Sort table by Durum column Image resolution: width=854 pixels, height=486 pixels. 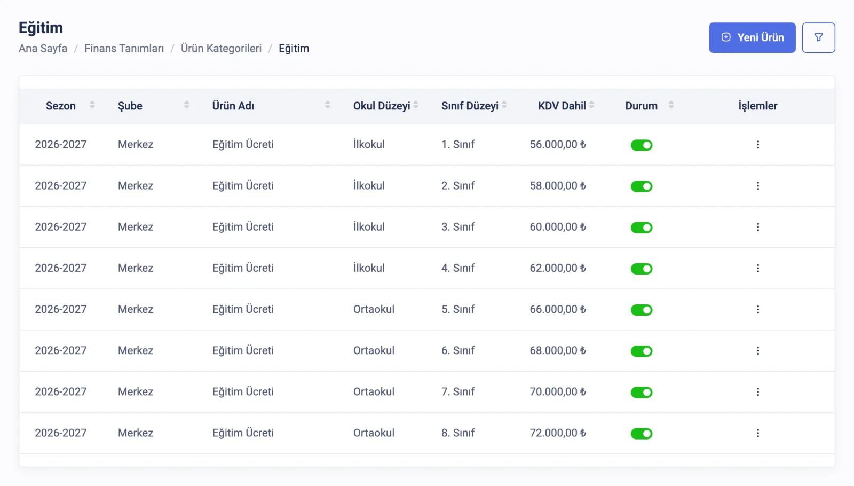coord(671,105)
